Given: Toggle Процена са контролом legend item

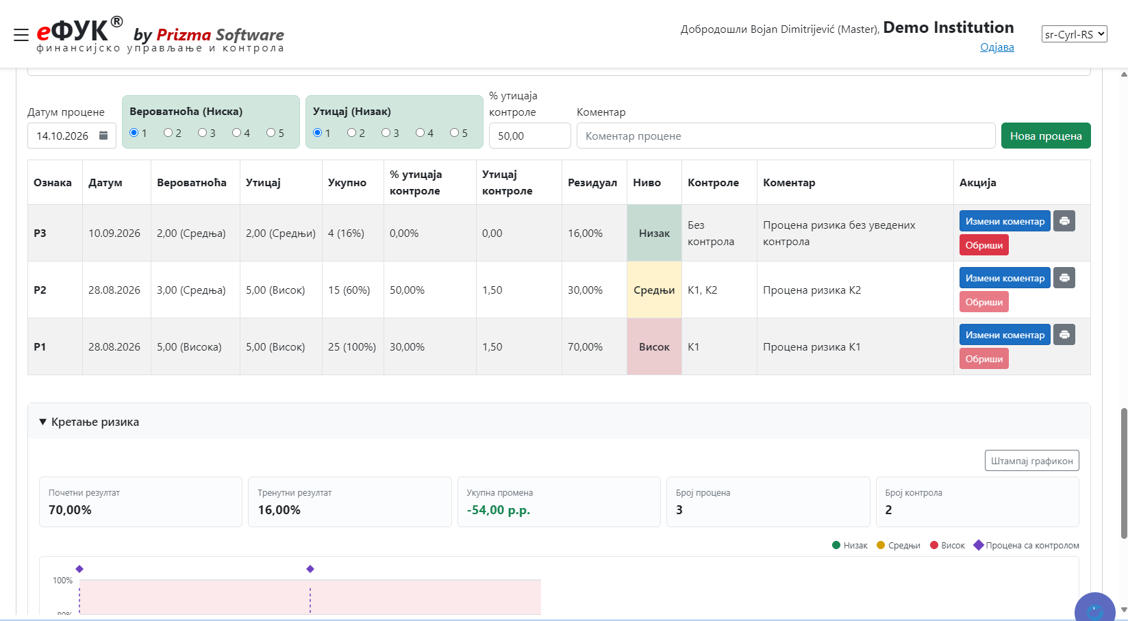Looking at the screenshot, I should [x=1026, y=546].
